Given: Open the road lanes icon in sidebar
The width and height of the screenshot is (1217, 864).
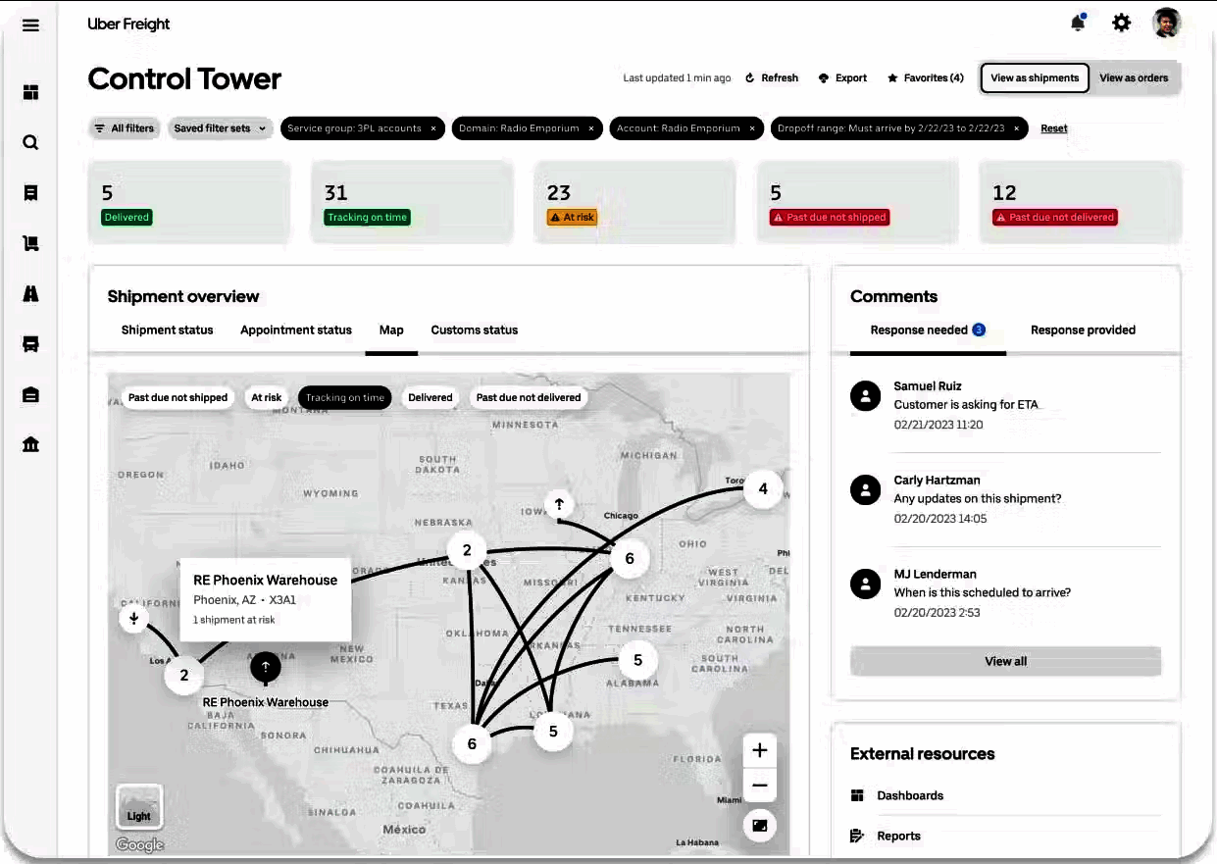Looking at the screenshot, I should (30, 293).
